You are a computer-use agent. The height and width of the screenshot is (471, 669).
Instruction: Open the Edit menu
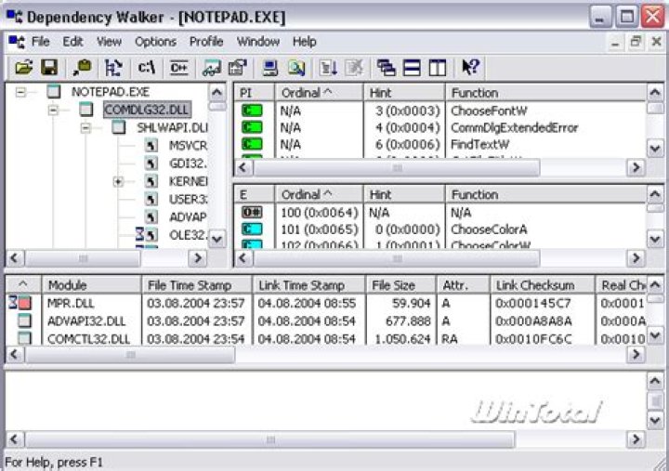click(73, 42)
